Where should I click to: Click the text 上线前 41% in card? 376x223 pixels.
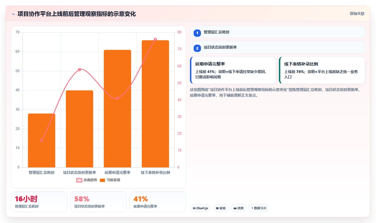tap(205, 72)
